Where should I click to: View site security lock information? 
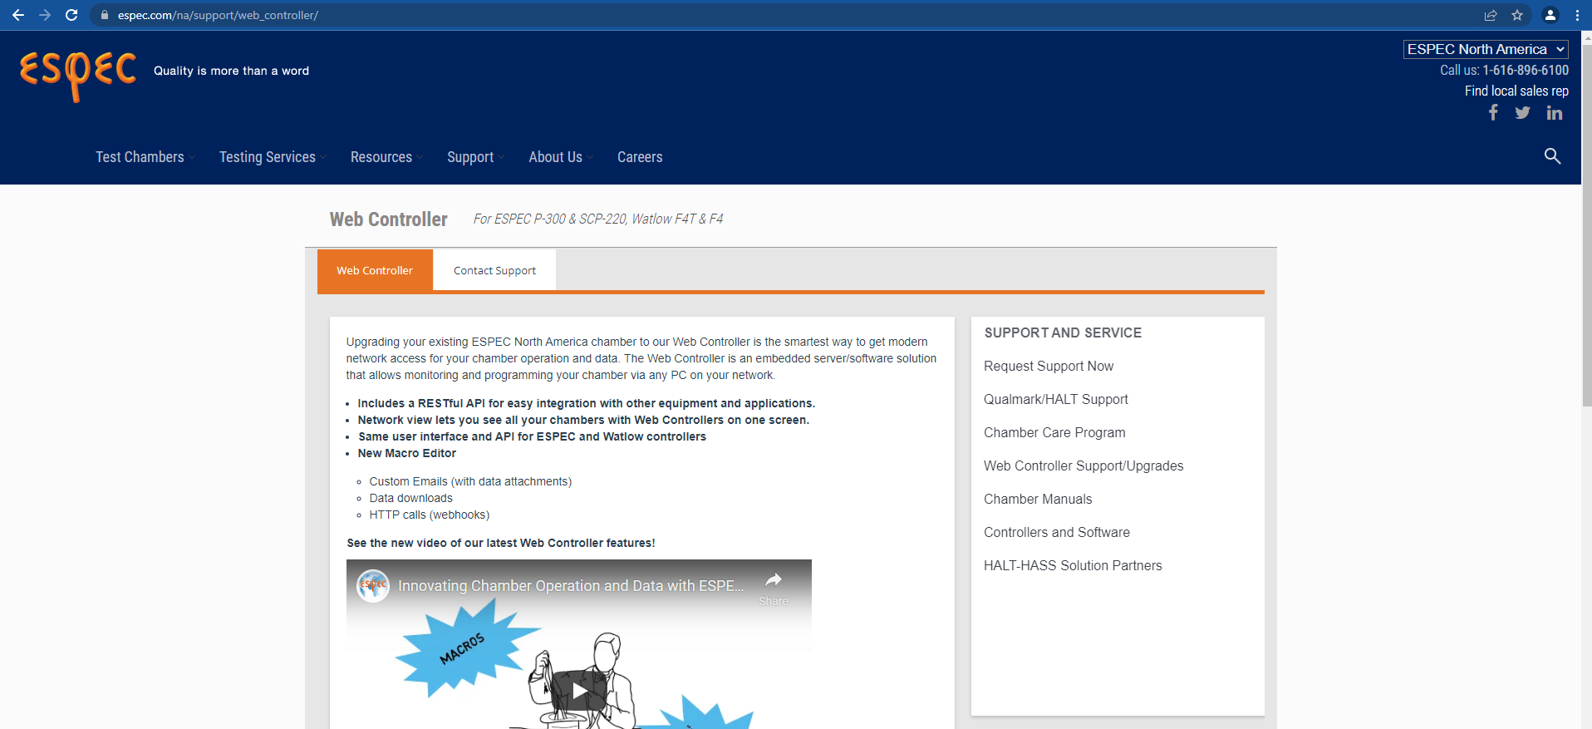pos(105,15)
